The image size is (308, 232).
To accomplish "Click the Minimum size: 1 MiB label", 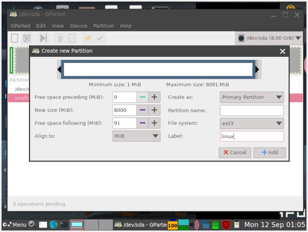I will pyautogui.click(x=115, y=85).
